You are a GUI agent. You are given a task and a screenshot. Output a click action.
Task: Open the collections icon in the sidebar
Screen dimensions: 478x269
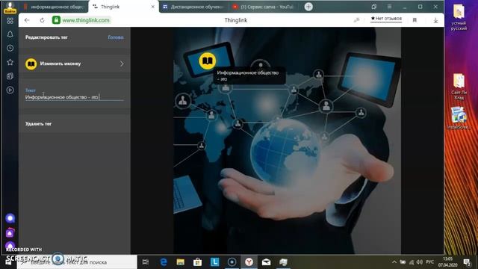pyautogui.click(x=10, y=76)
